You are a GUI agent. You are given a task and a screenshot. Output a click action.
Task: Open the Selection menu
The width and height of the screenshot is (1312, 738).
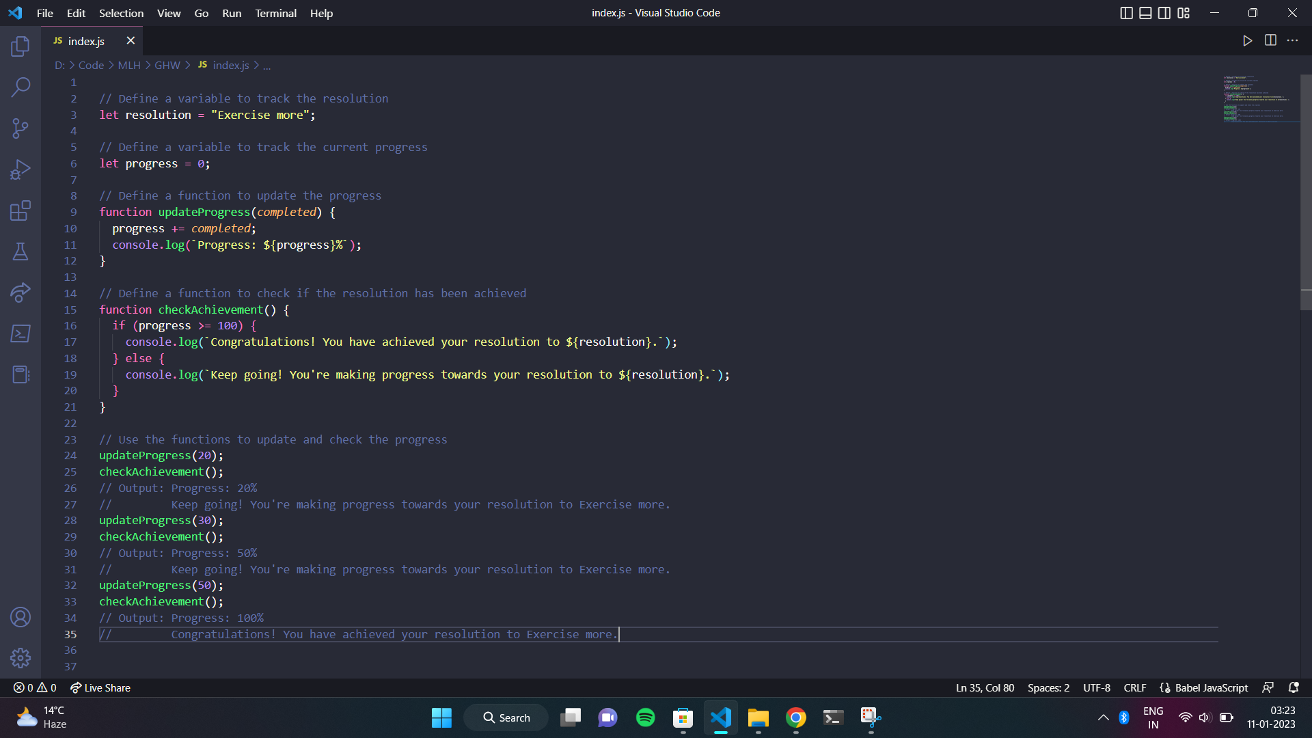click(x=121, y=13)
